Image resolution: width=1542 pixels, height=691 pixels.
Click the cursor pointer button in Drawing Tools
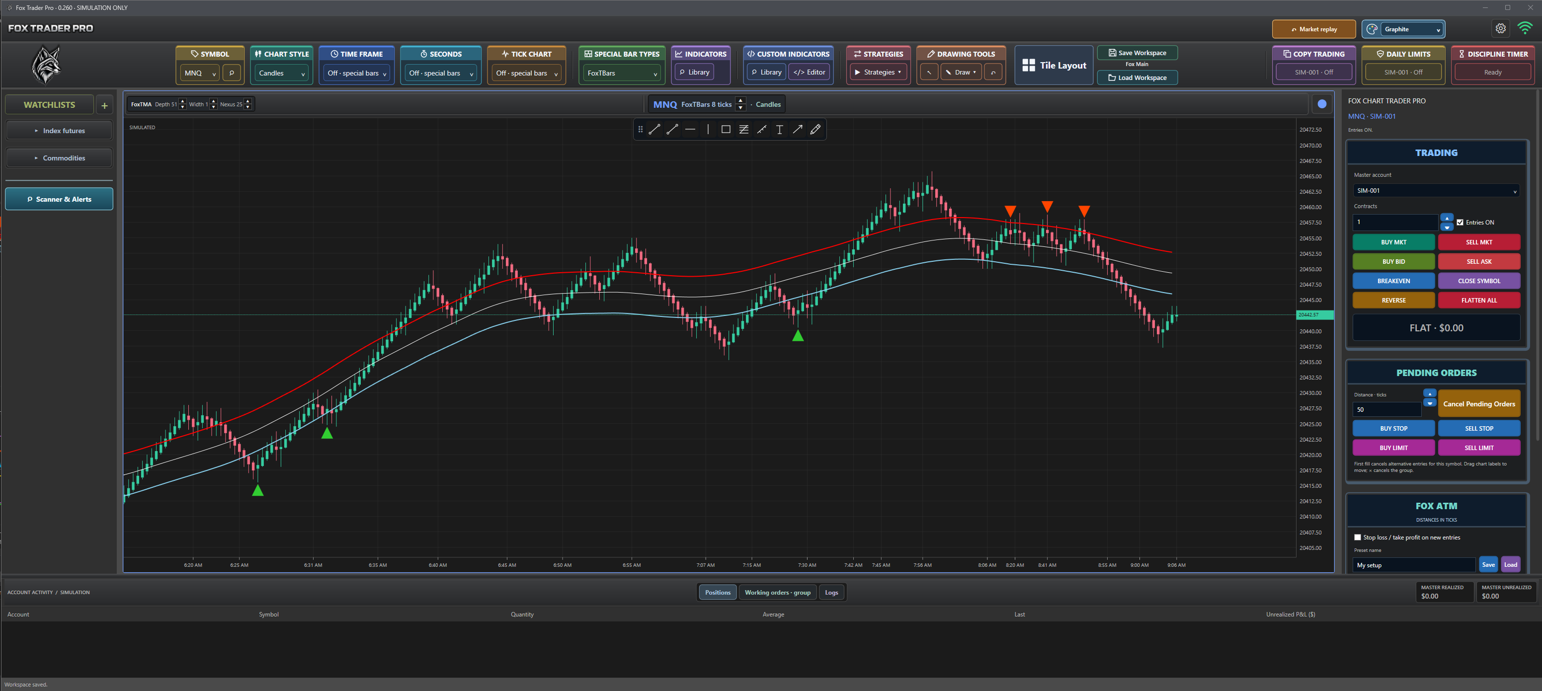click(929, 73)
